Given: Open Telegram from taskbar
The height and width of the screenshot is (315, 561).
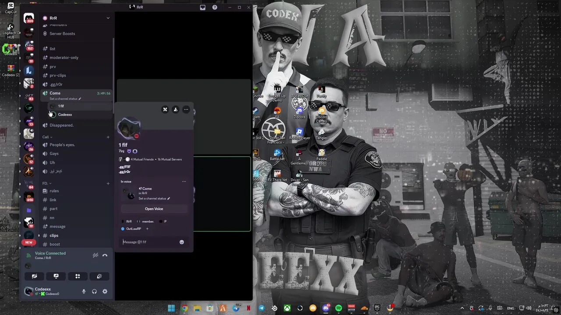Looking at the screenshot, I should pos(262,308).
